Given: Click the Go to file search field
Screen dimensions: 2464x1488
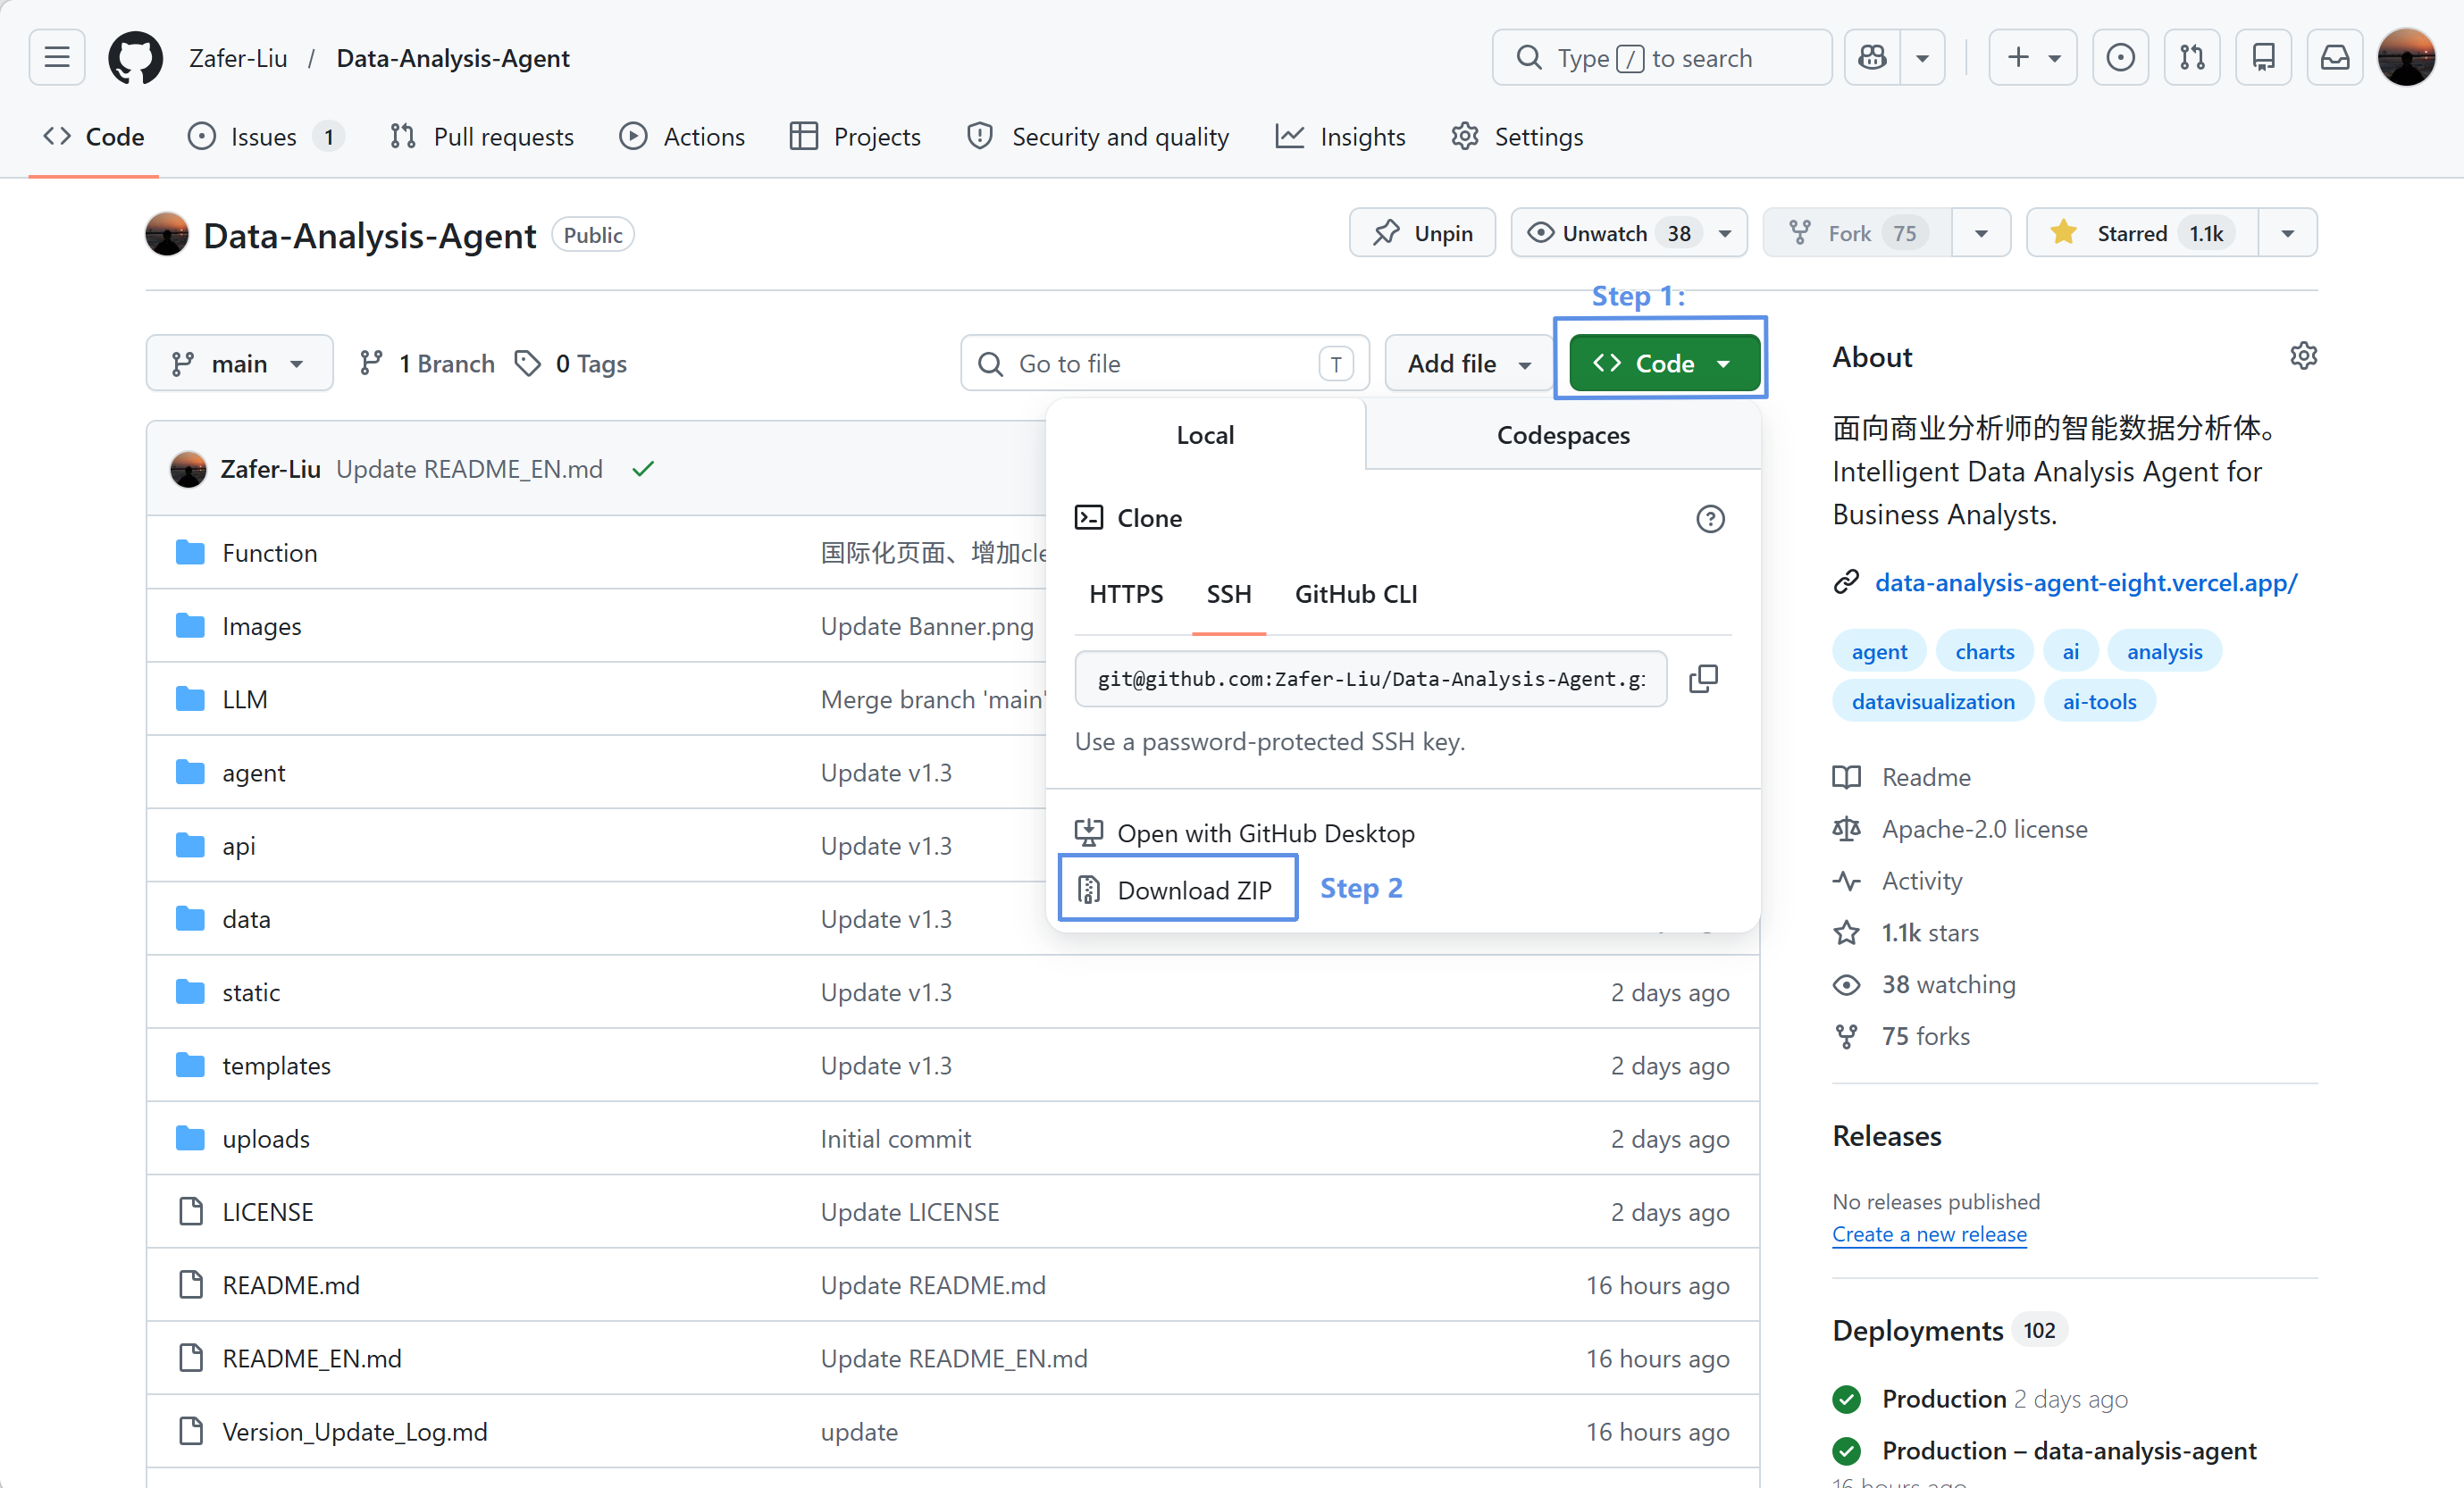Looking at the screenshot, I should click(x=1164, y=363).
